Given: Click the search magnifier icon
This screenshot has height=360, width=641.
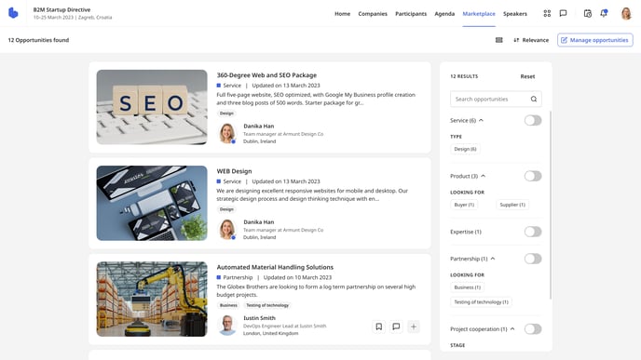Looking at the screenshot, I should (534, 99).
